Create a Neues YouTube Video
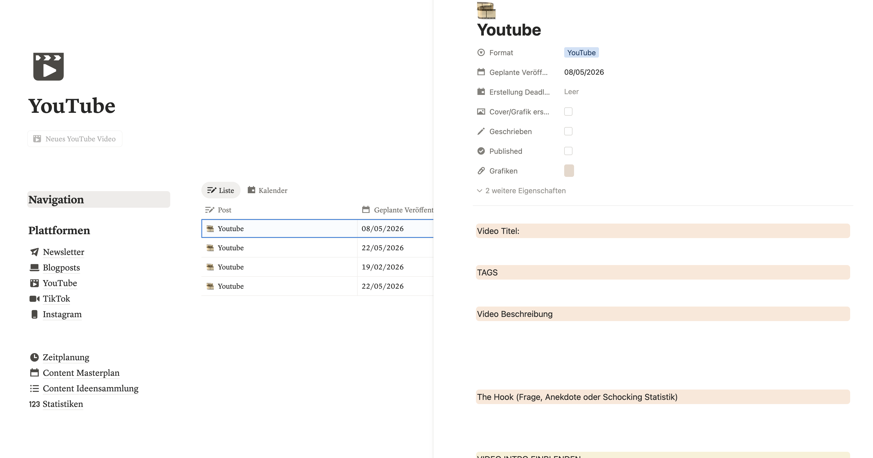The height and width of the screenshot is (458, 873). pyautogui.click(x=74, y=139)
